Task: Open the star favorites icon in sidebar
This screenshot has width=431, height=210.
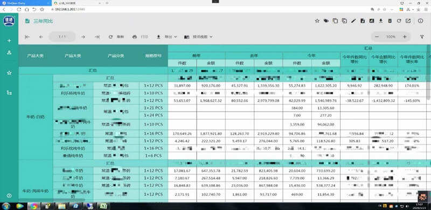Action: [9, 73]
